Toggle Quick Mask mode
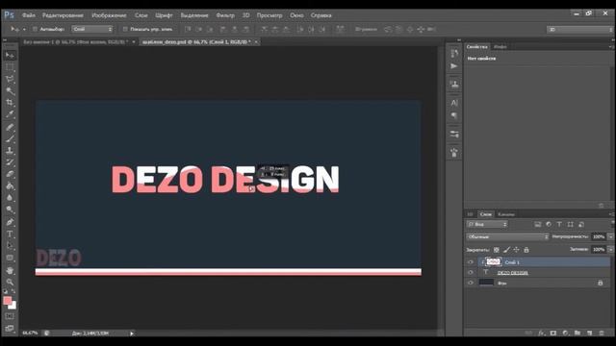 (x=10, y=316)
